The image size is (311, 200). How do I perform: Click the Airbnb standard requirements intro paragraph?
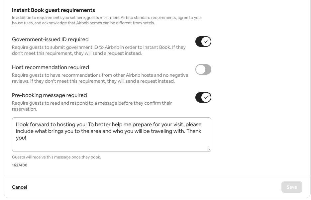107,20
